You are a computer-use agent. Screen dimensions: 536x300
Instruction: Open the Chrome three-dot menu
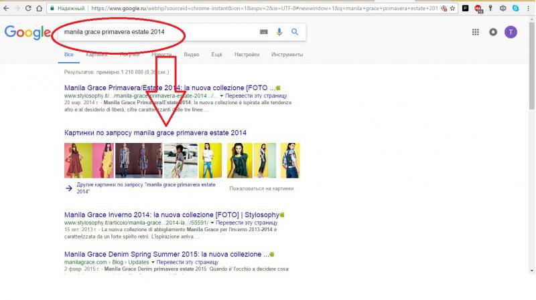tap(529, 9)
